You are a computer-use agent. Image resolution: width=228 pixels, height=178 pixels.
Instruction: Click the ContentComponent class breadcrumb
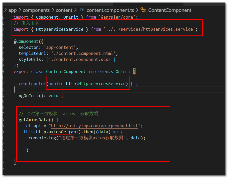(x=170, y=10)
